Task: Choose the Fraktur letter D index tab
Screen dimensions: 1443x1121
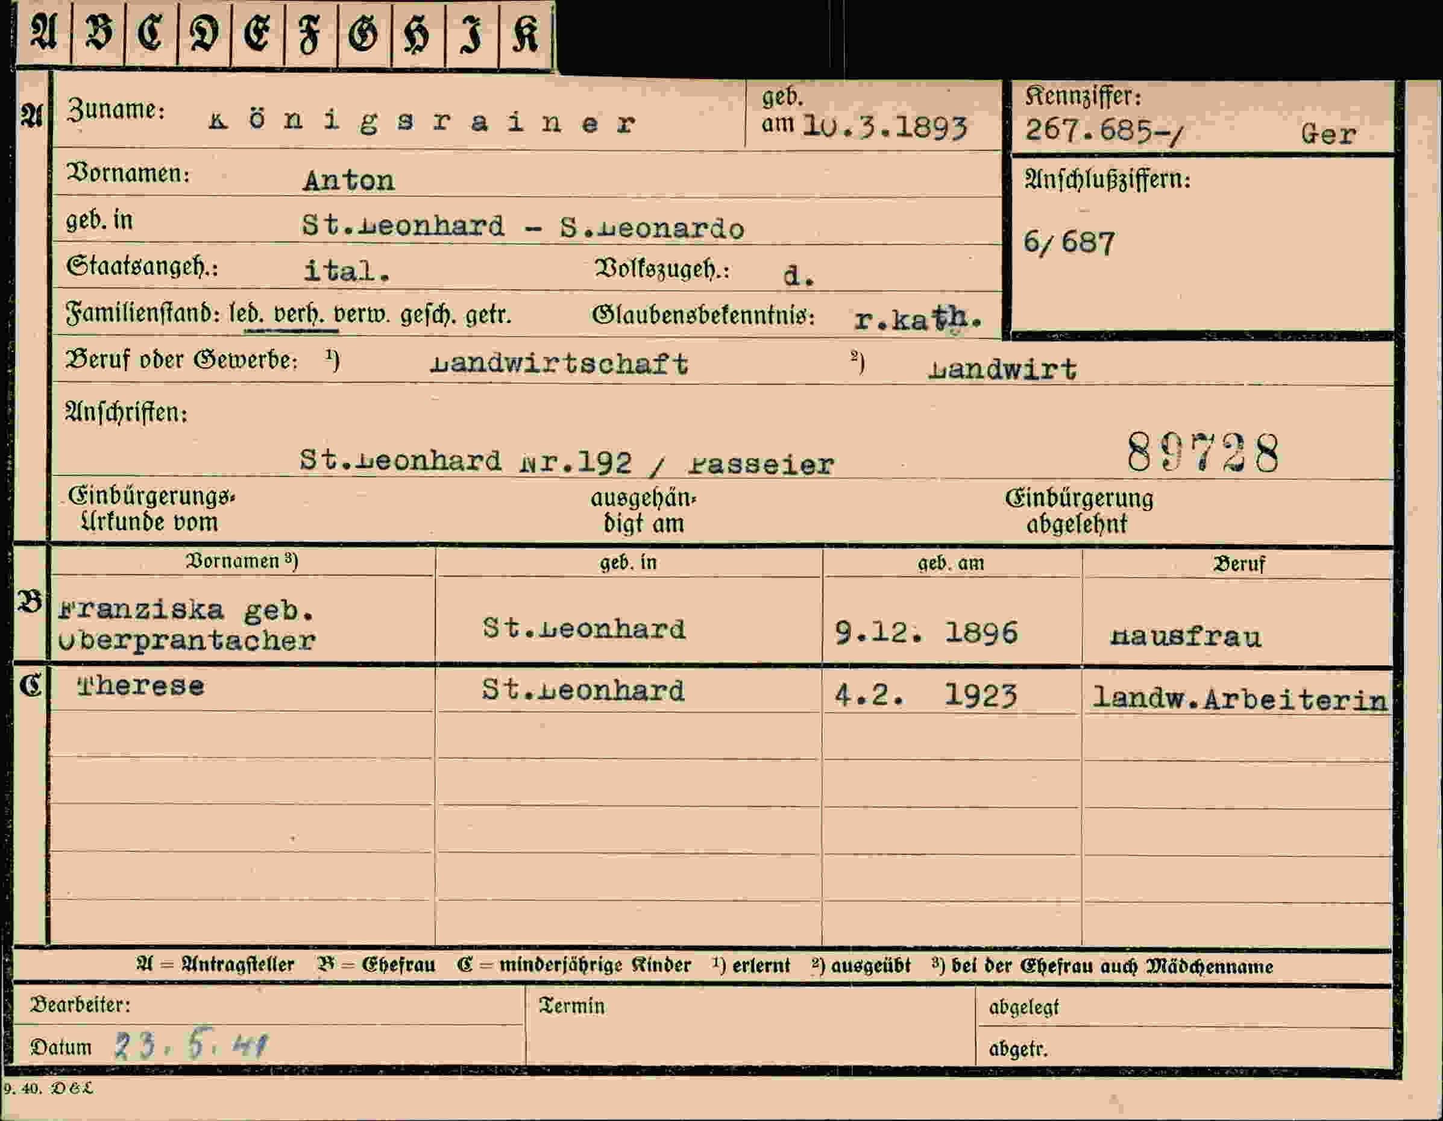Action: 204,33
